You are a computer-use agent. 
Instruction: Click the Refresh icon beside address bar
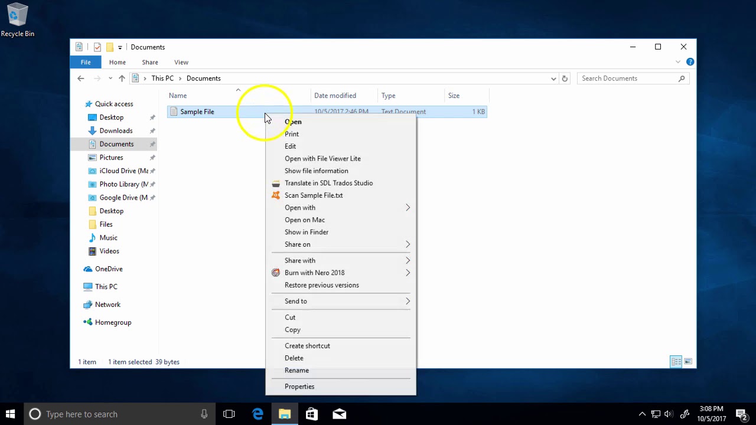[565, 79]
